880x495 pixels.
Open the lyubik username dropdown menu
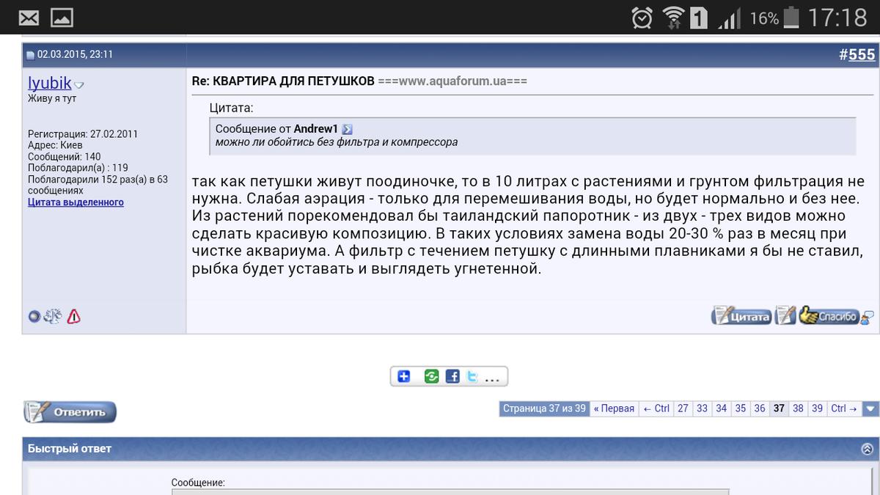coord(79,85)
